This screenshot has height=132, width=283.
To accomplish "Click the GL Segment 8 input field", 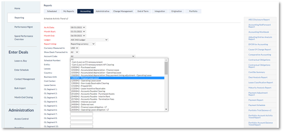I will coord(82,118).
